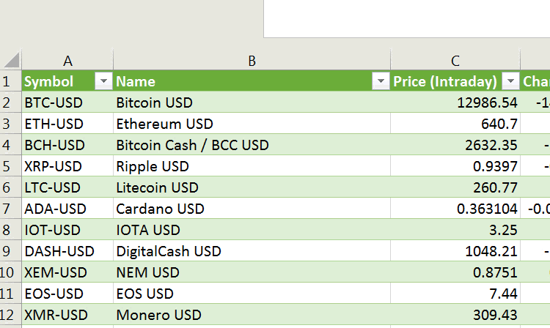
Task: Open the Symbol column filter dropdown
Action: click(103, 81)
